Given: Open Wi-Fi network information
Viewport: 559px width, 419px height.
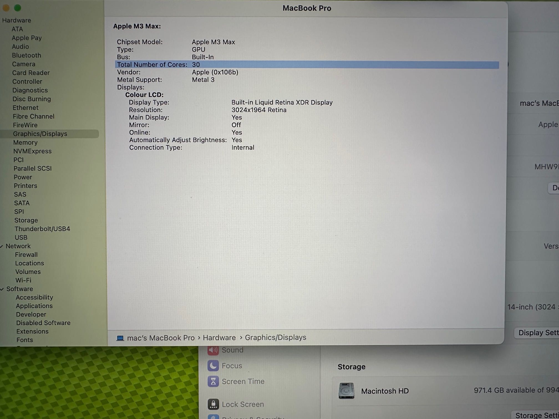Looking at the screenshot, I should (x=23, y=280).
